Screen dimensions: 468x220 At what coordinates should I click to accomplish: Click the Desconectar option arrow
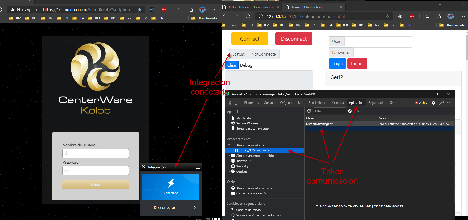pyautogui.click(x=194, y=208)
